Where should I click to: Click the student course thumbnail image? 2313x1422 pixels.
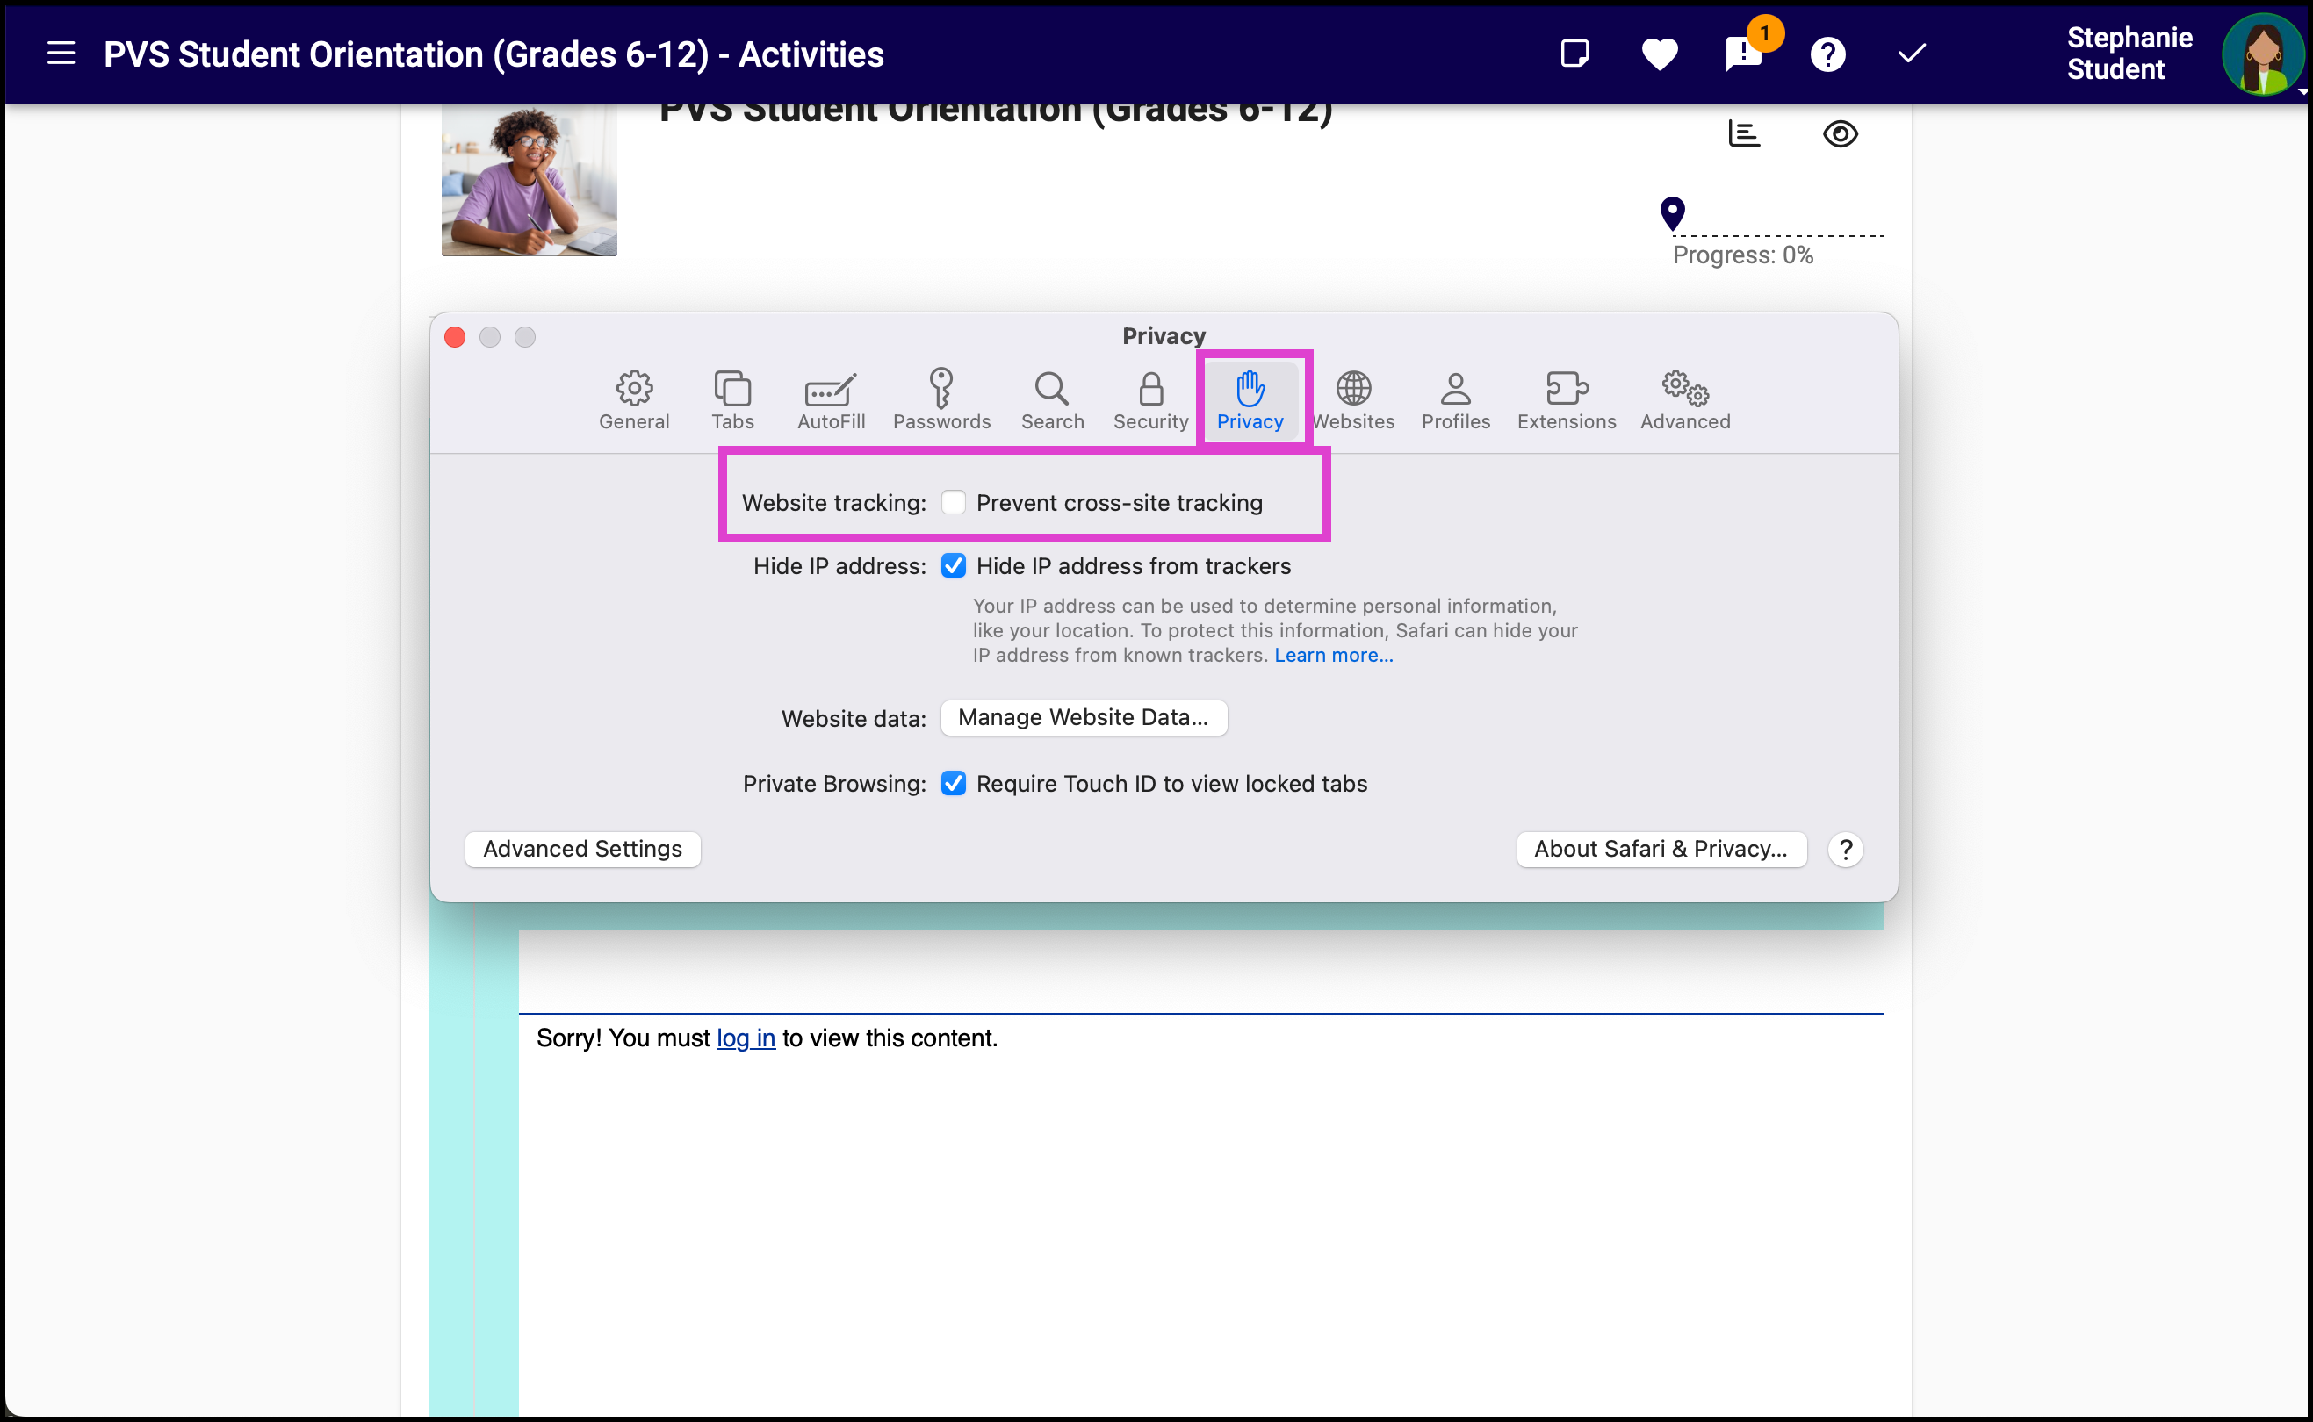click(x=530, y=180)
